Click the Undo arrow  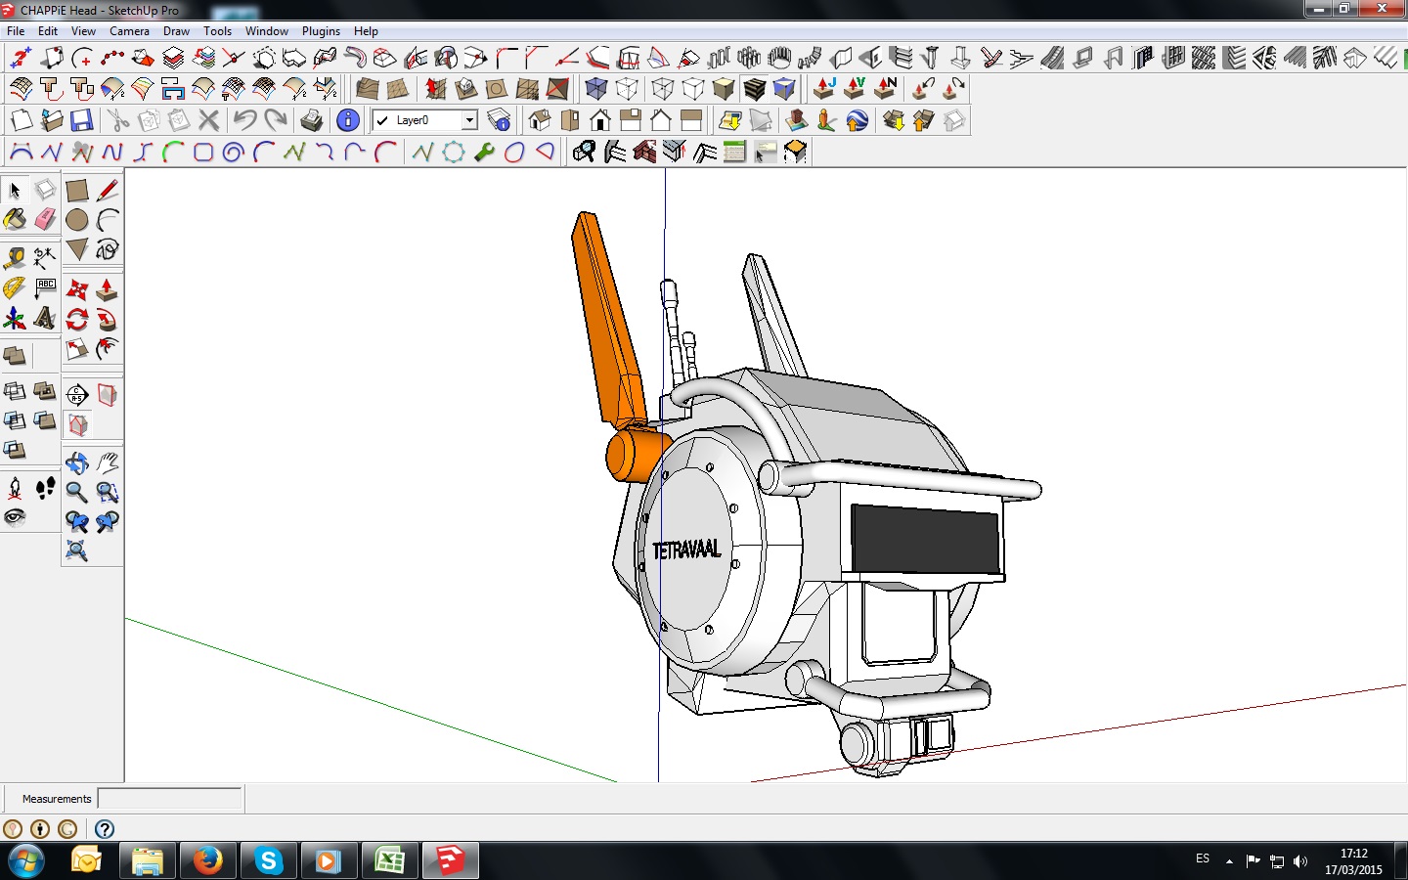click(244, 120)
